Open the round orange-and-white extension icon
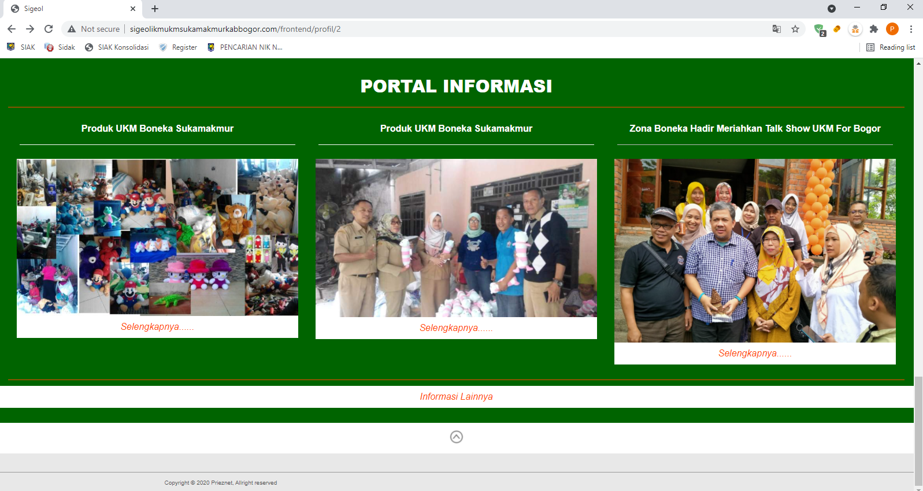 coord(855,29)
